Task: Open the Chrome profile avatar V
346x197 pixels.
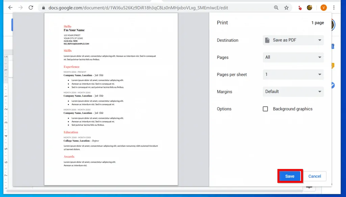Action: pyautogui.click(x=323, y=7)
